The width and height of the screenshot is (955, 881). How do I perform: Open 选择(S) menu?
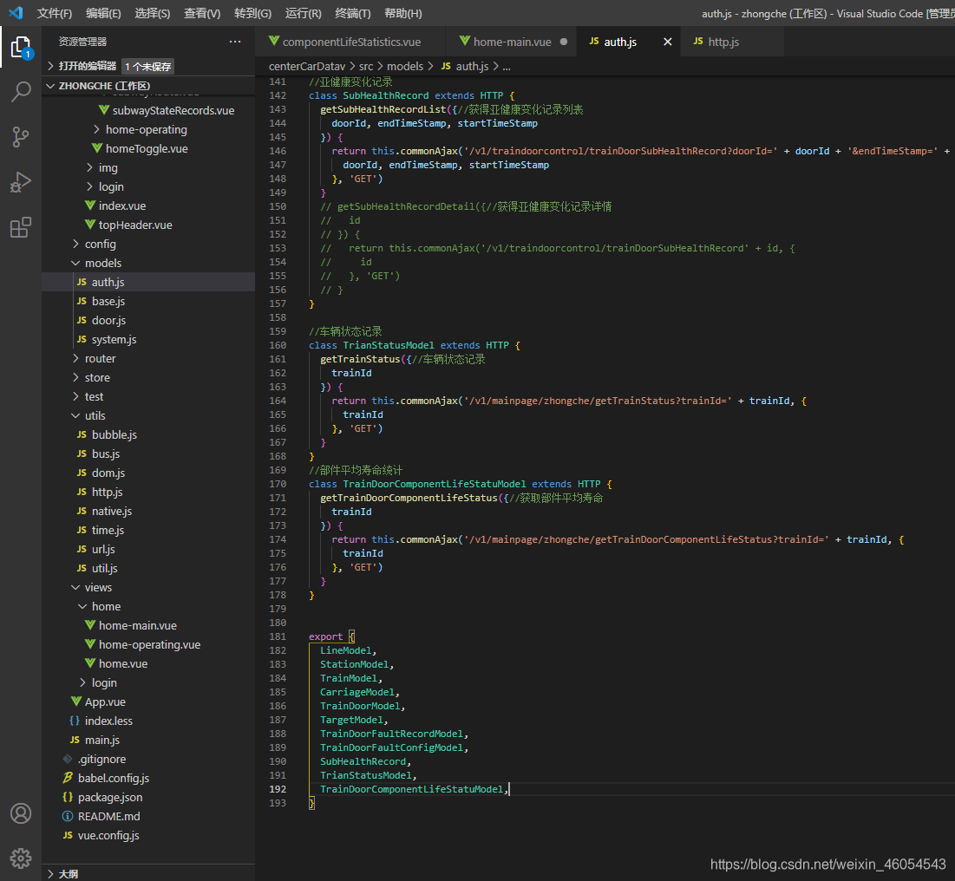click(153, 13)
